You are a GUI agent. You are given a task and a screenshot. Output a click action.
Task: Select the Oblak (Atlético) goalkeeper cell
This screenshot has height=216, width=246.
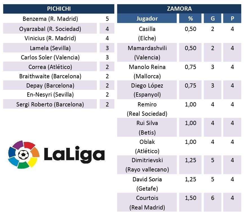pos(147,146)
